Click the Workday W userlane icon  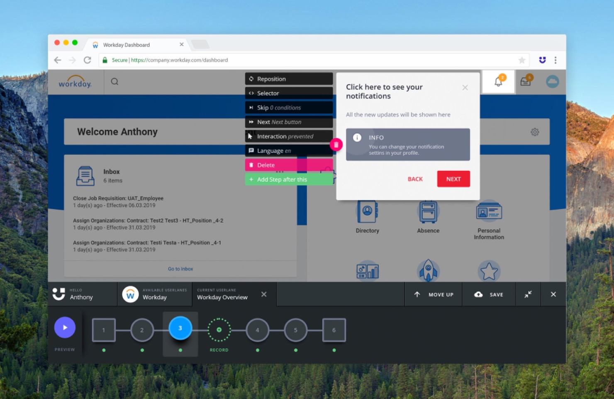(130, 294)
